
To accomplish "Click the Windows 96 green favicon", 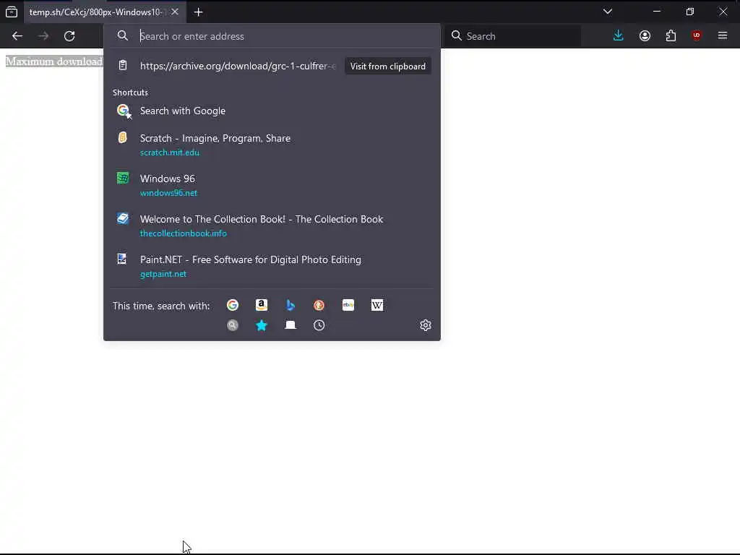I will tap(123, 178).
